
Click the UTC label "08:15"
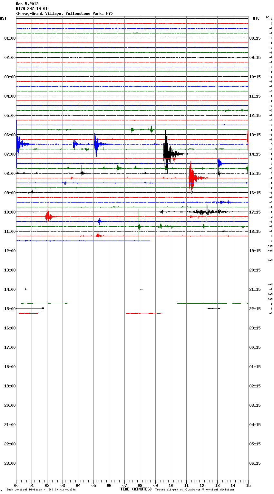(255, 38)
